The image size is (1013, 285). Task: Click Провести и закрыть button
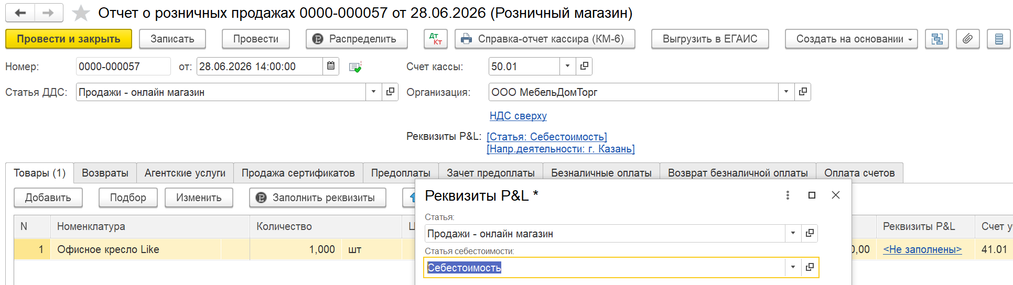[69, 39]
